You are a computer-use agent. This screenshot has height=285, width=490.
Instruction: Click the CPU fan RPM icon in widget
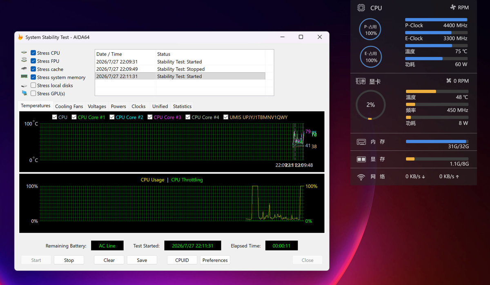453,7
